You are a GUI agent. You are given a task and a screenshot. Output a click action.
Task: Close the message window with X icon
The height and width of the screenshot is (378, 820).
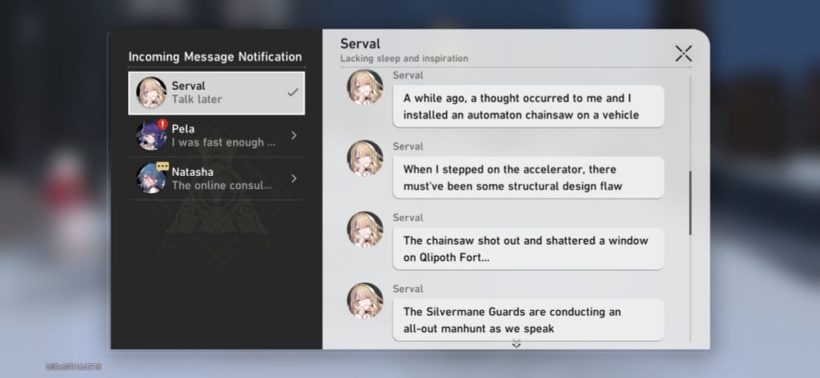[684, 53]
